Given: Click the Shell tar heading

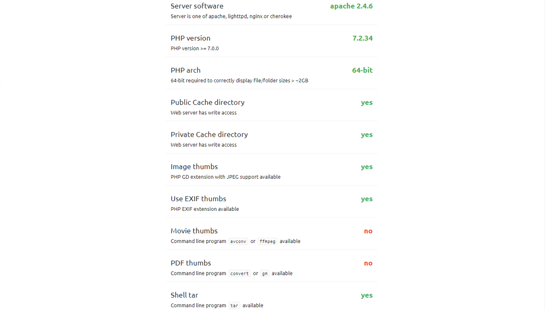Looking at the screenshot, I should (x=184, y=295).
